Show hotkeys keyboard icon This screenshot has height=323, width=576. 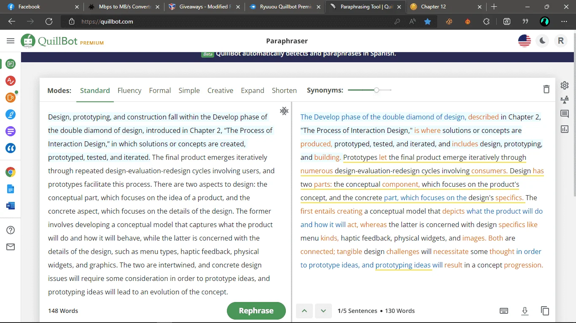point(504,311)
